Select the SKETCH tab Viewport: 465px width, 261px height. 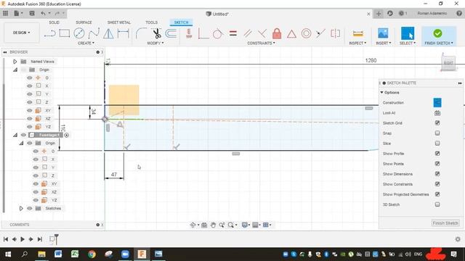click(181, 22)
